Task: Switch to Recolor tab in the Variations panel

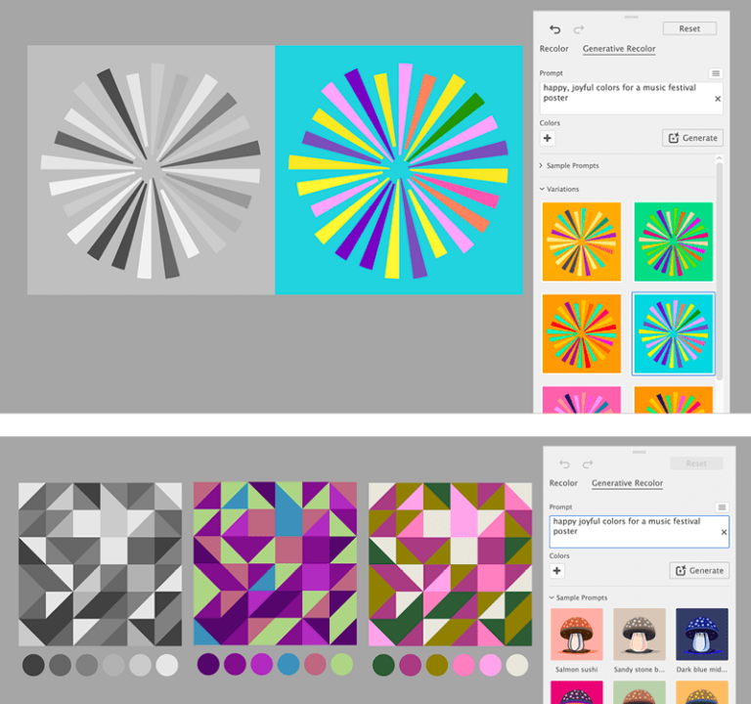Action: (553, 49)
